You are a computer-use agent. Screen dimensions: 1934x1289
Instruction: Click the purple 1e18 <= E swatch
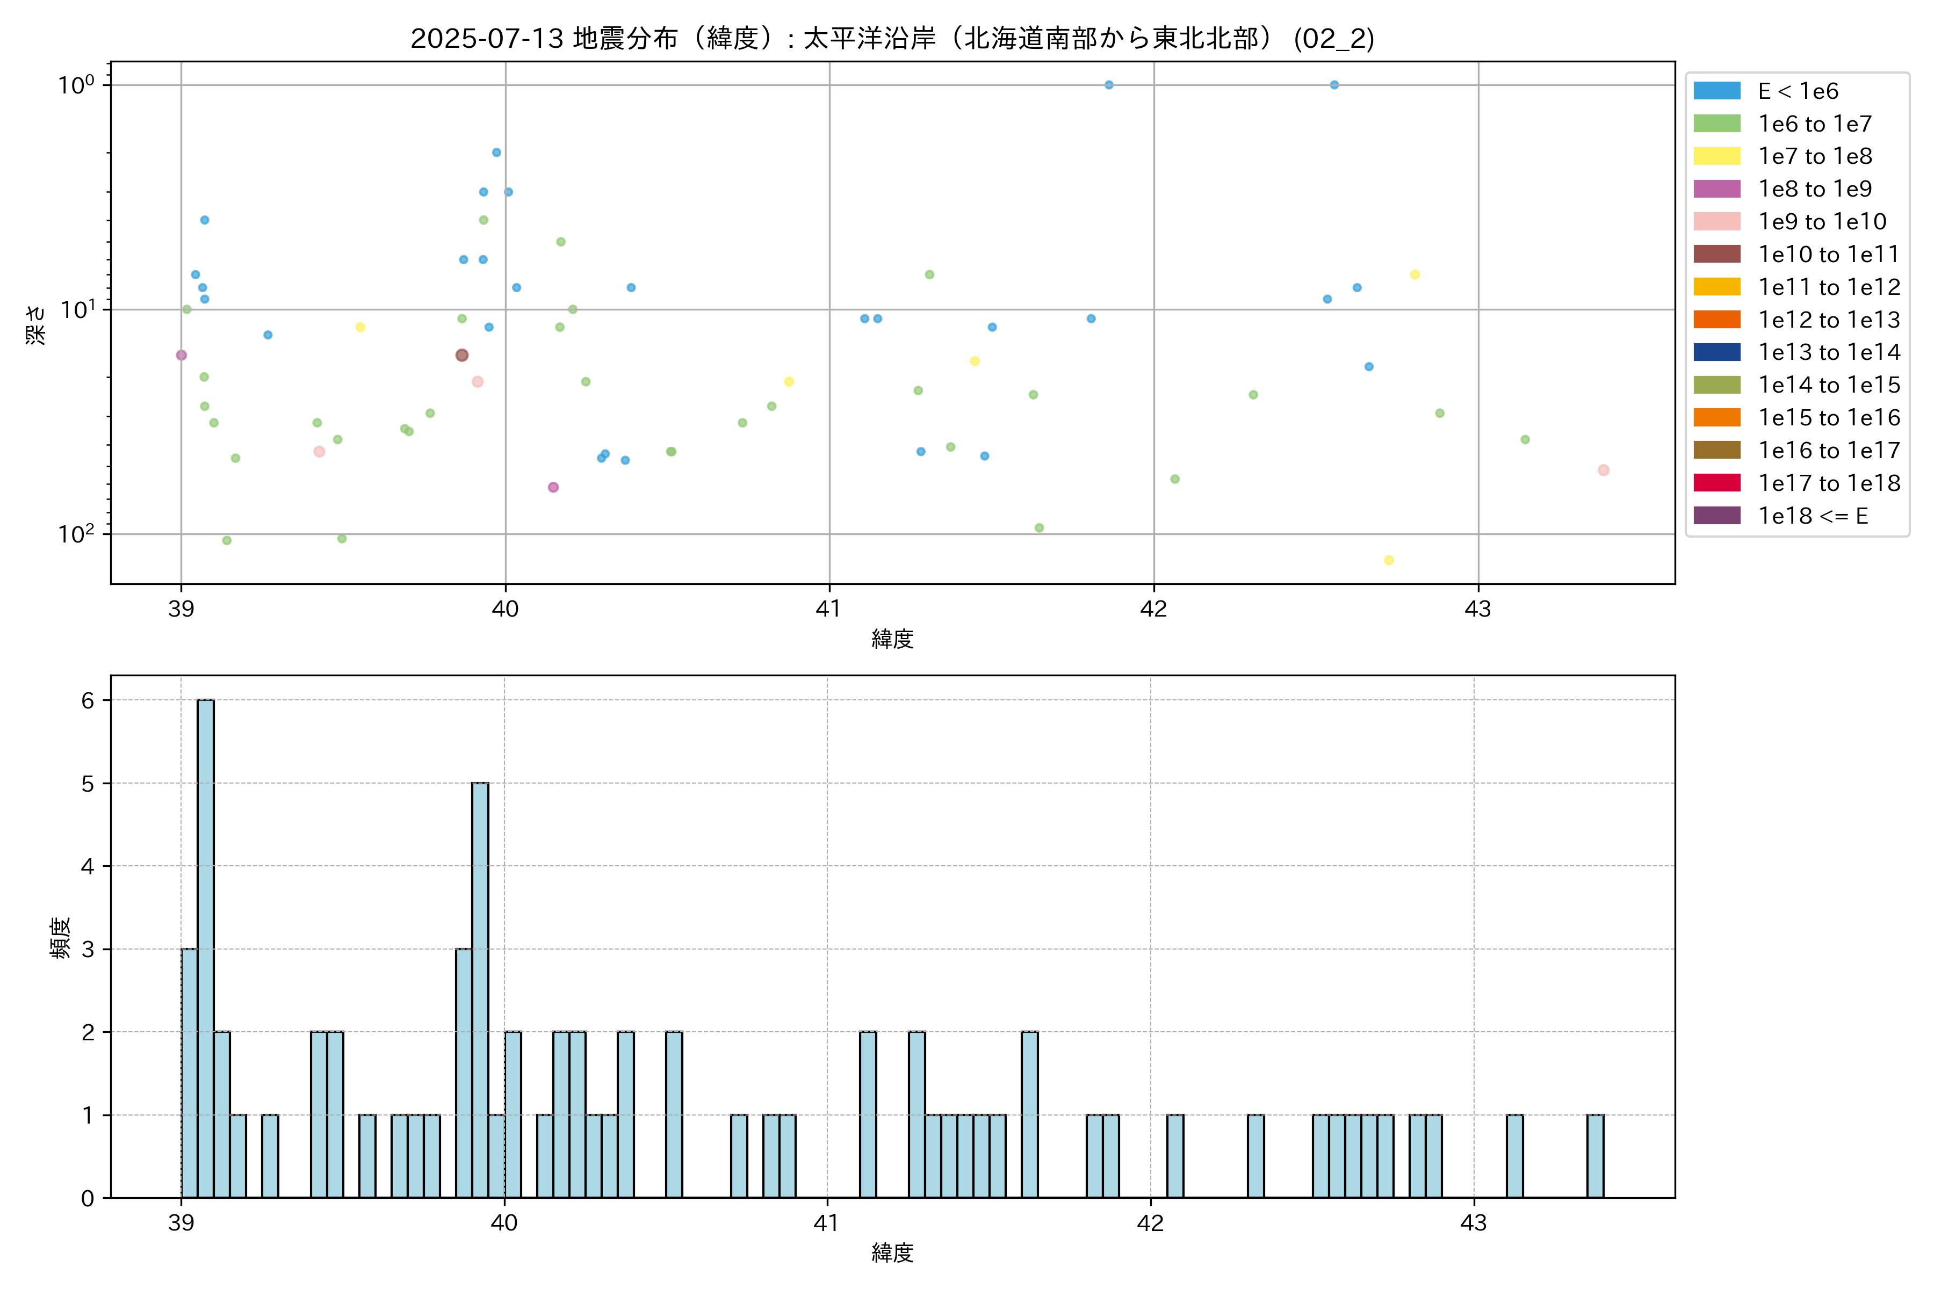tap(1716, 516)
